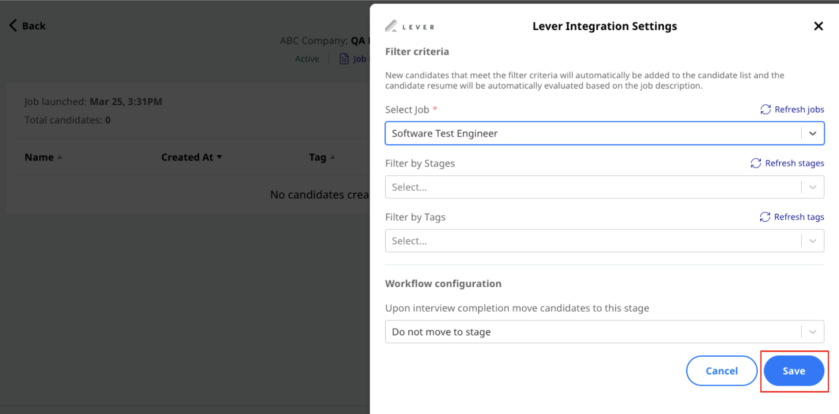Click the Job launched Mar 25 text

(x=93, y=102)
